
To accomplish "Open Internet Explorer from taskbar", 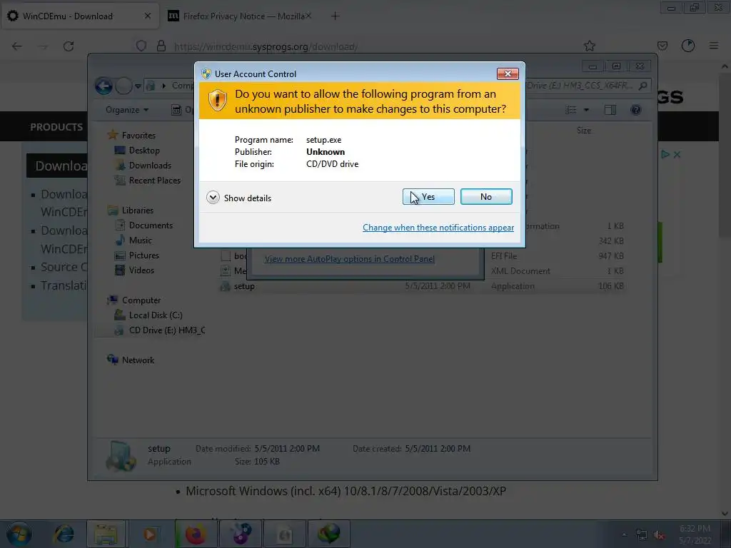I will [64, 534].
